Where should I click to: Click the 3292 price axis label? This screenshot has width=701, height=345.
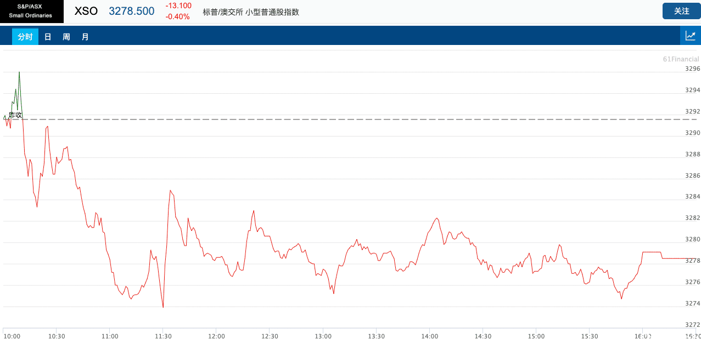click(x=693, y=111)
